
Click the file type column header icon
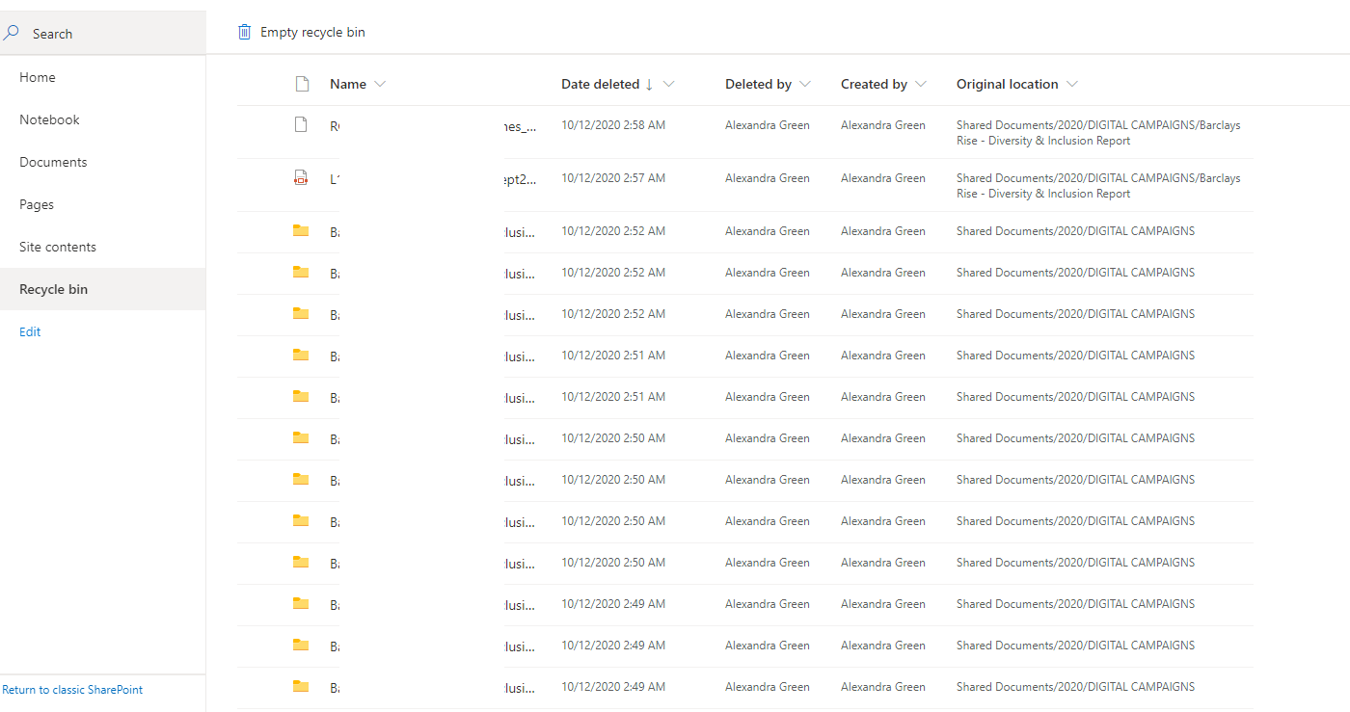[302, 84]
